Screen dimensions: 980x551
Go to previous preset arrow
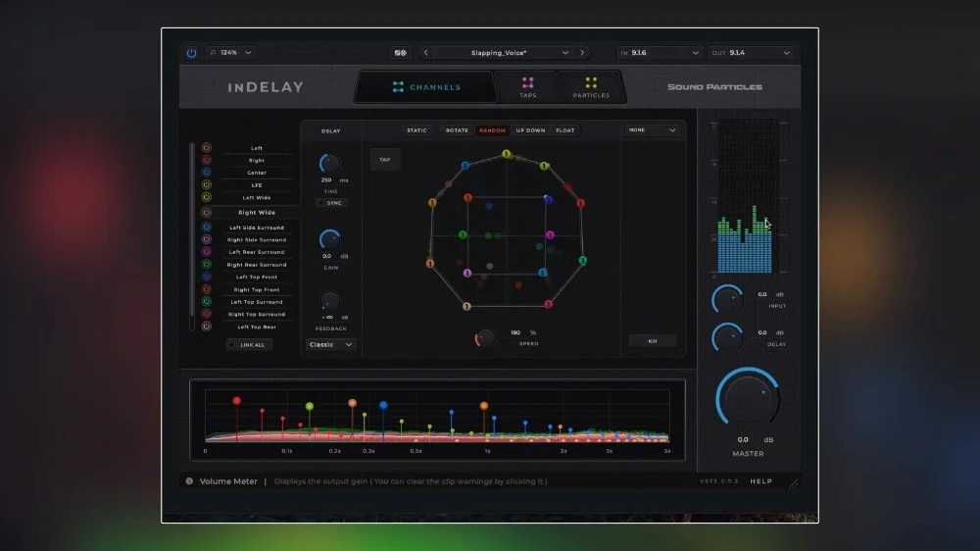pos(426,53)
